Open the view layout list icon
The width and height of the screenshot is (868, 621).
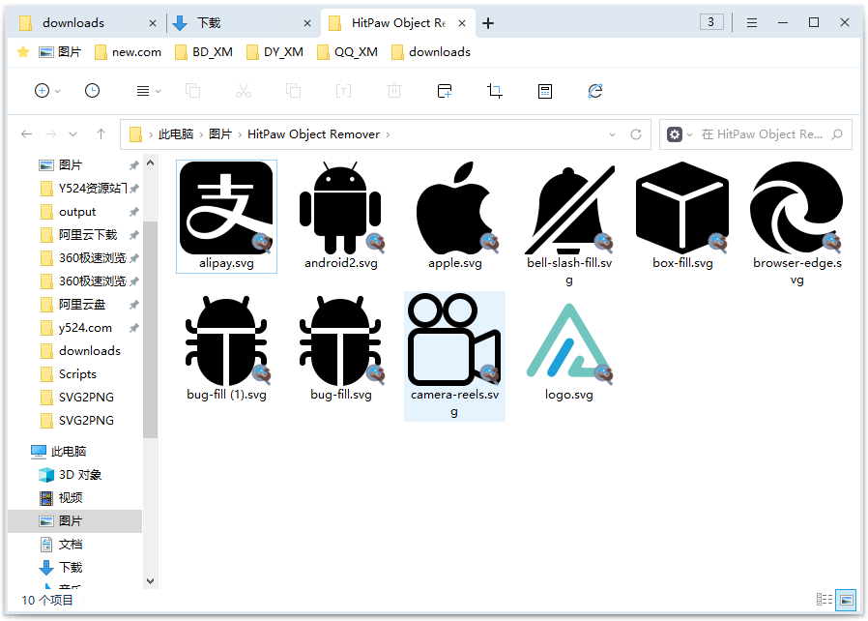(143, 91)
